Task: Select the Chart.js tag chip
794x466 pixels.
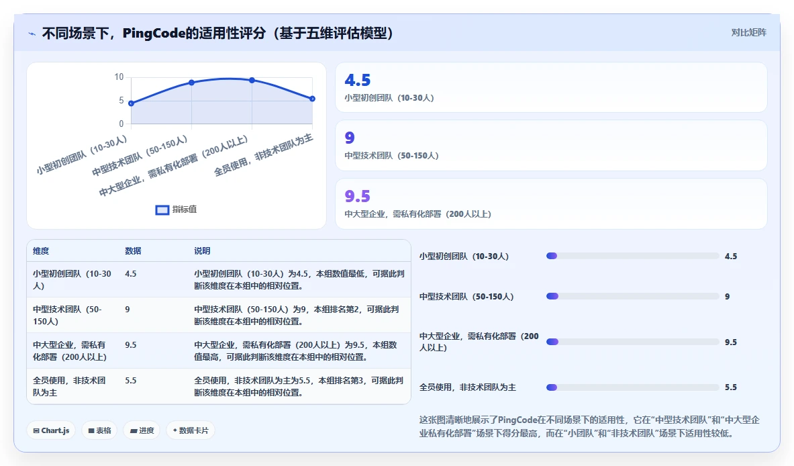Action: [x=51, y=430]
